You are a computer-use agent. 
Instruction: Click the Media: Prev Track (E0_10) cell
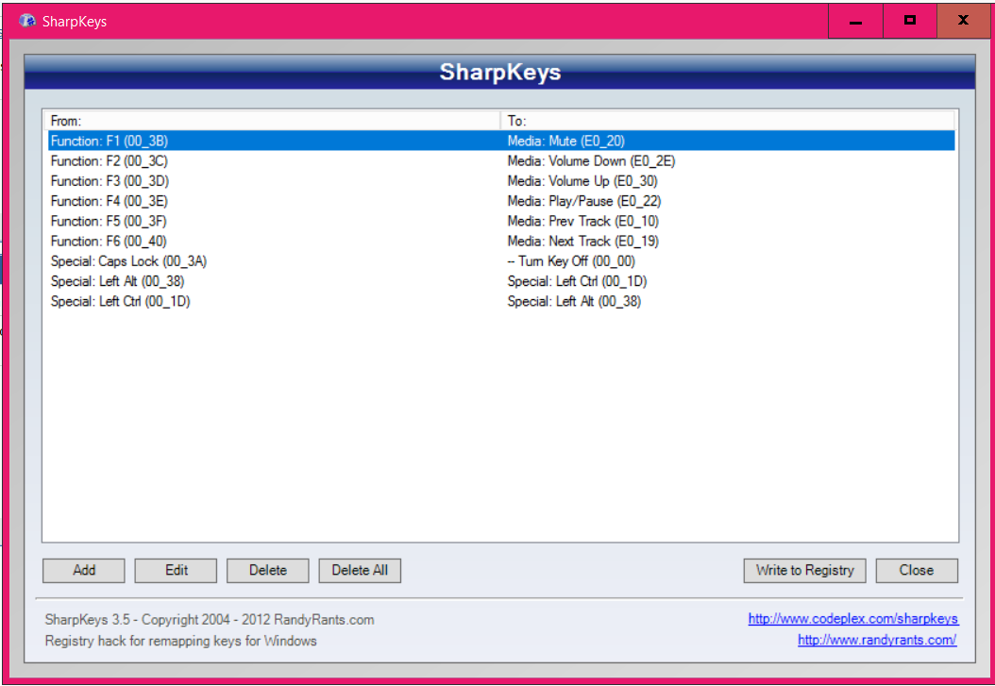coord(583,221)
